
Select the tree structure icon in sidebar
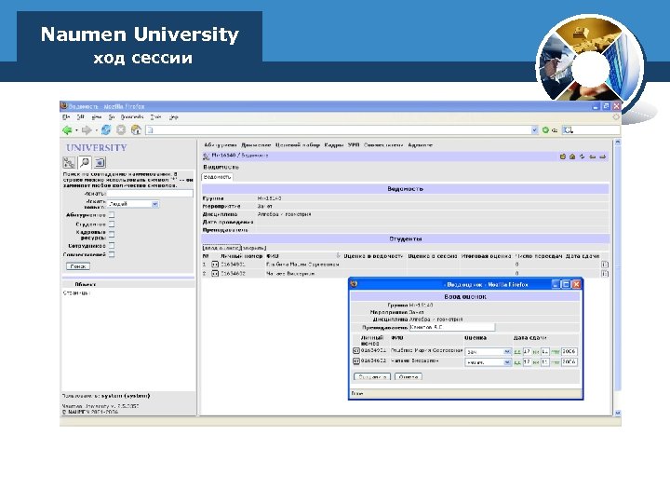(x=69, y=162)
